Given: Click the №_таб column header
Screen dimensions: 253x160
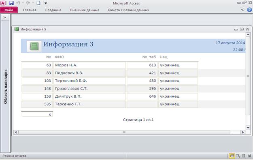Looking at the screenshot, I should (149, 57).
